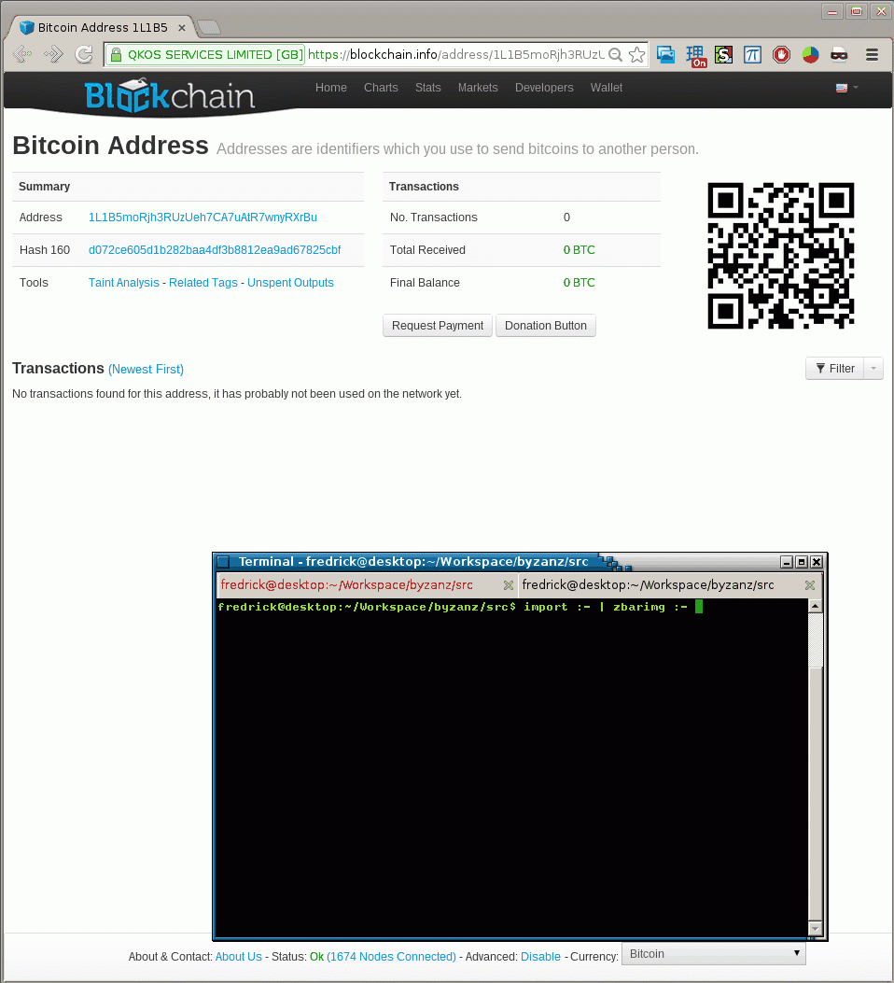Click the pi symbol extension icon
This screenshot has width=894, height=983.
click(752, 55)
